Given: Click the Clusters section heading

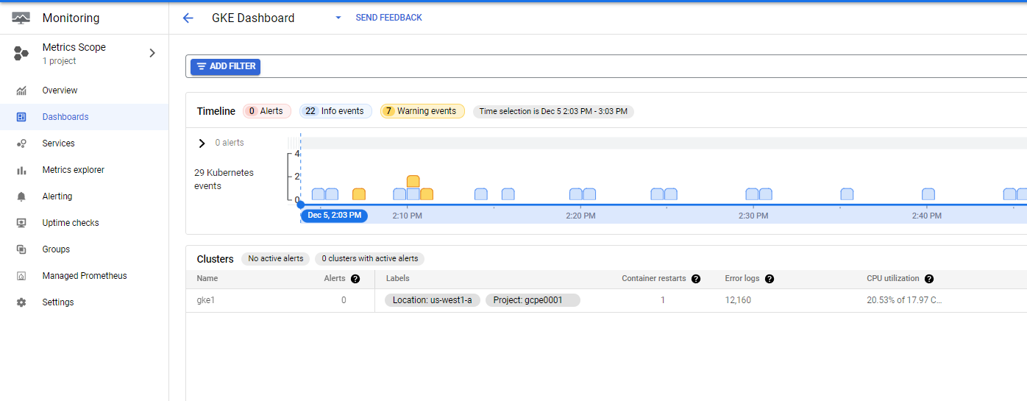Looking at the screenshot, I should click(215, 259).
